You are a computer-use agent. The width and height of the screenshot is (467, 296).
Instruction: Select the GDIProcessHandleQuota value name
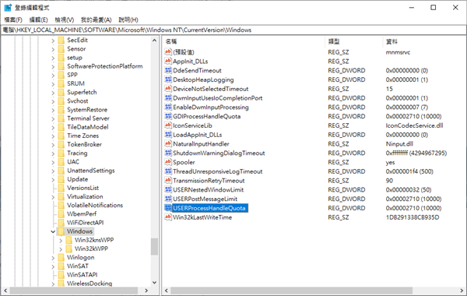point(207,117)
